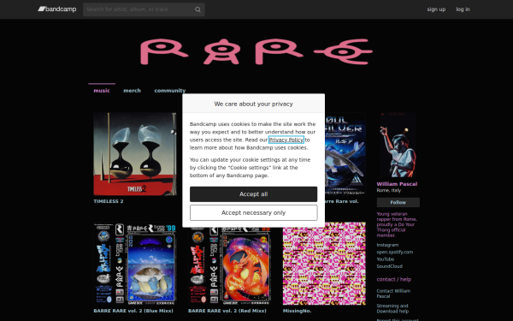Open the SoundCloud link
Image resolution: width=513 pixels, height=321 pixels.
389,266
